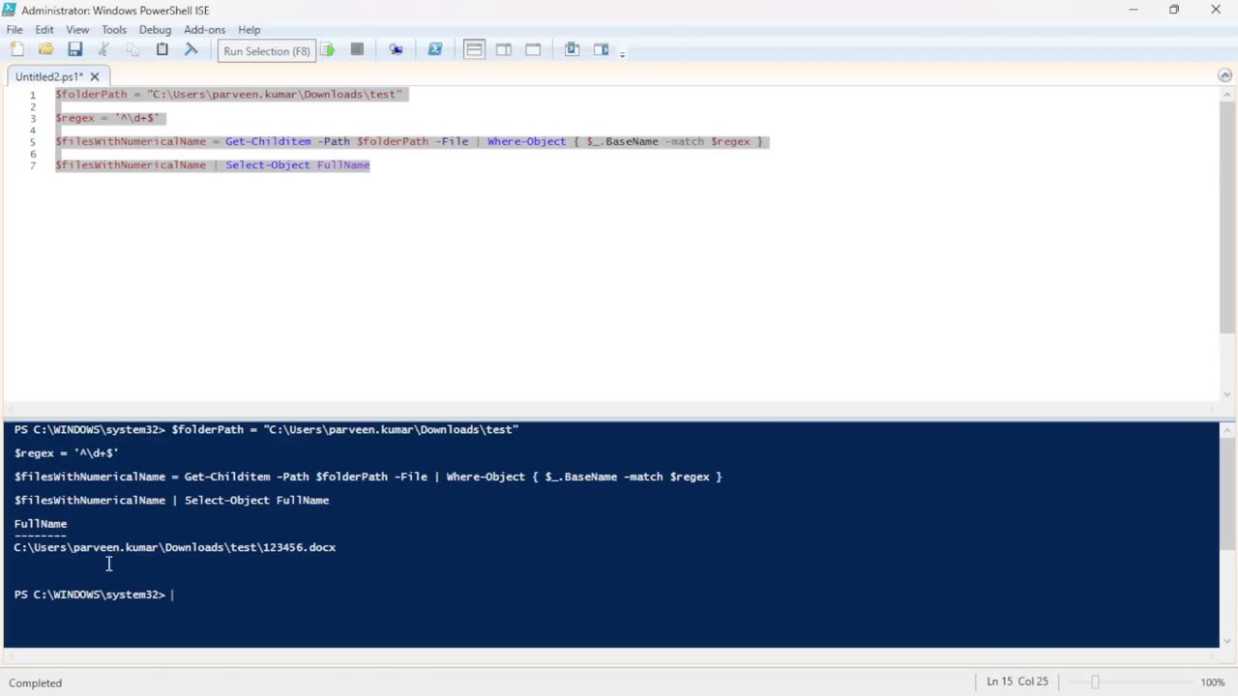Open the File menu
This screenshot has height=696, width=1238.
[15, 30]
